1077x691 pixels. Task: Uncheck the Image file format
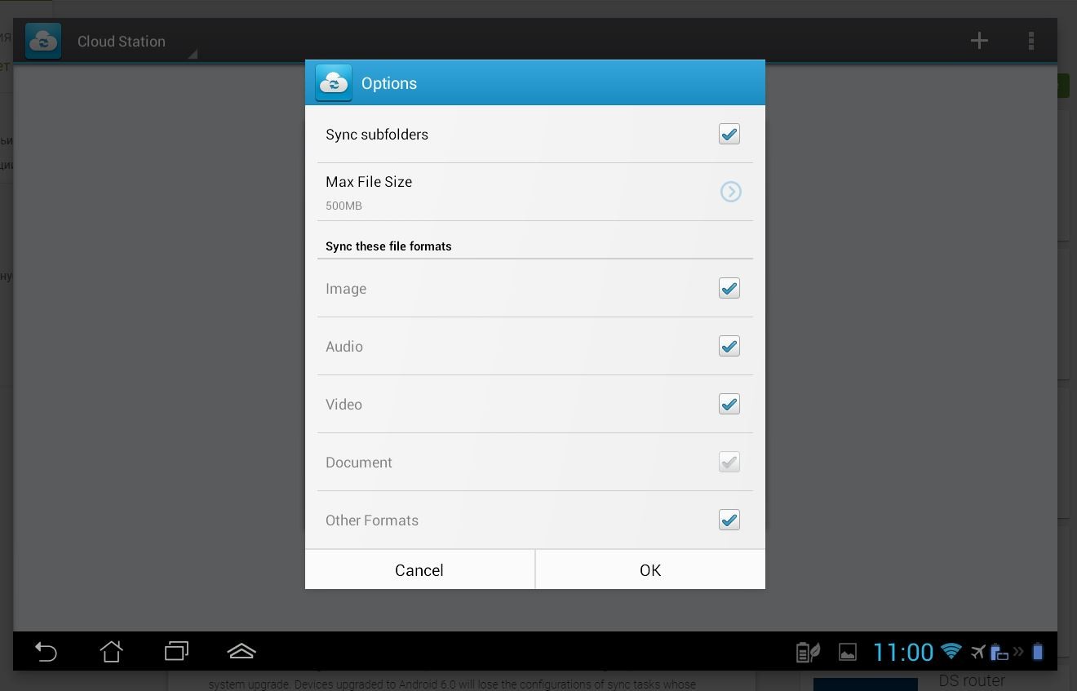(x=729, y=288)
